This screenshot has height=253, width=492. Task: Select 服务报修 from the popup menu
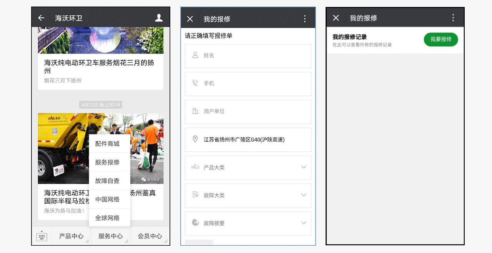coord(110,162)
